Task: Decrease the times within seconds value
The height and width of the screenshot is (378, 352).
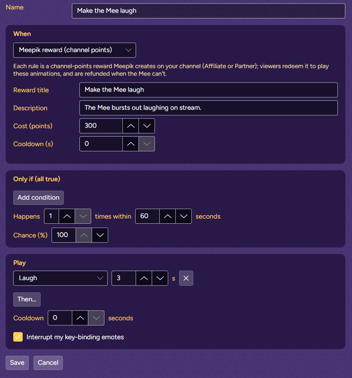Action: (184, 216)
